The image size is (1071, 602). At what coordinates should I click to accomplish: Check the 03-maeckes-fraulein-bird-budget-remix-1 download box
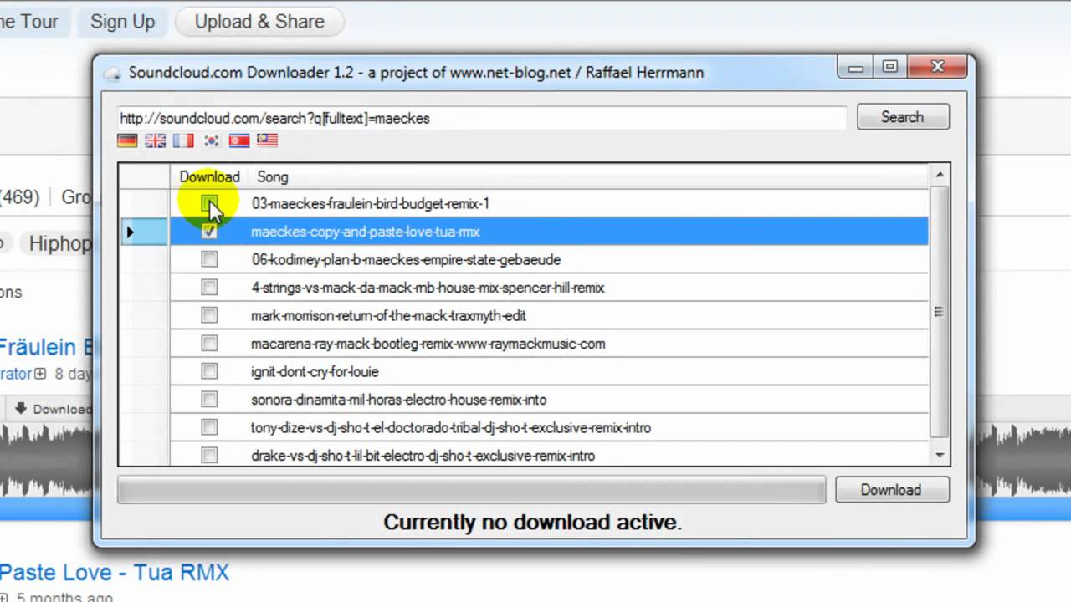[x=209, y=203]
